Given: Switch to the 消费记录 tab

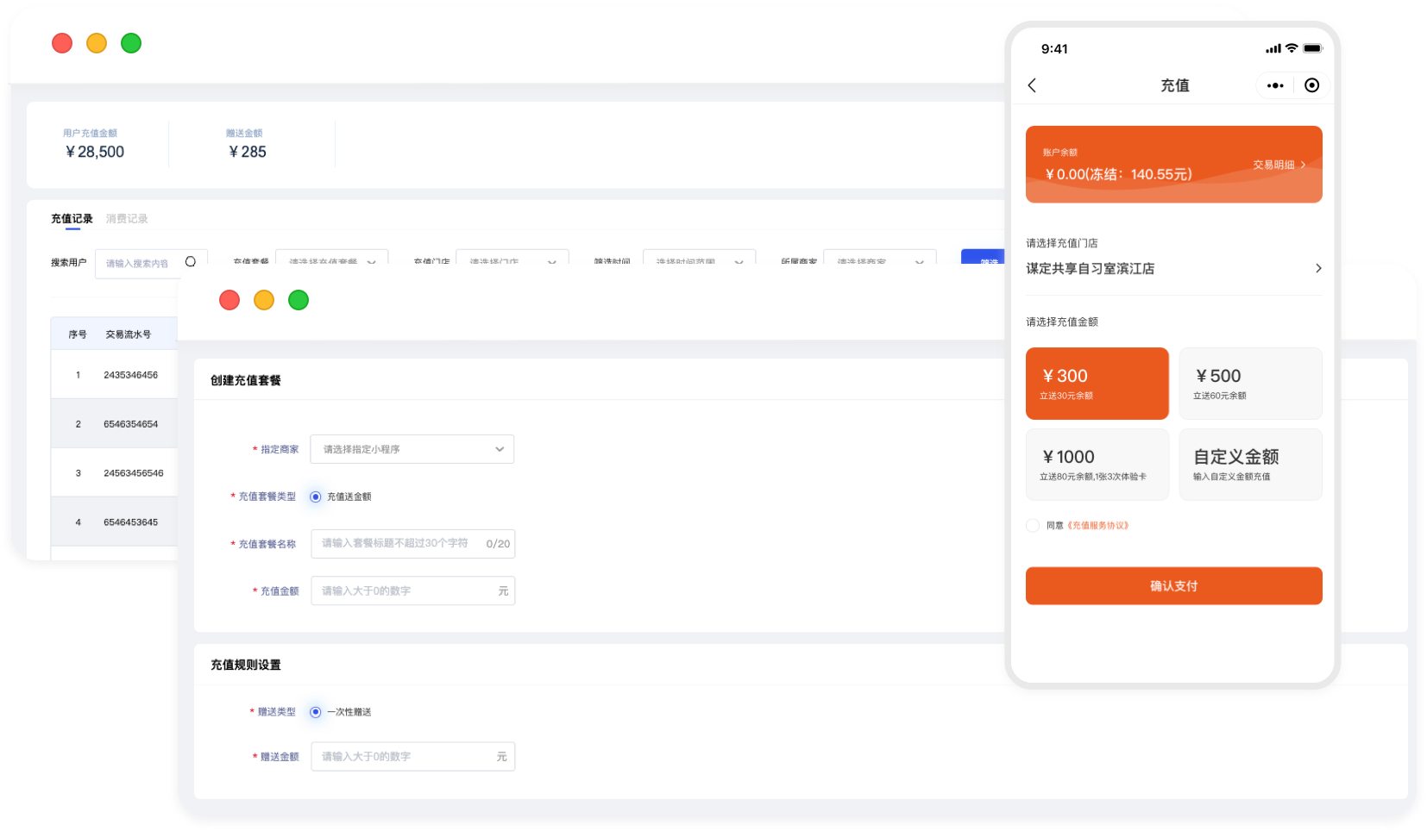Looking at the screenshot, I should coord(127,219).
